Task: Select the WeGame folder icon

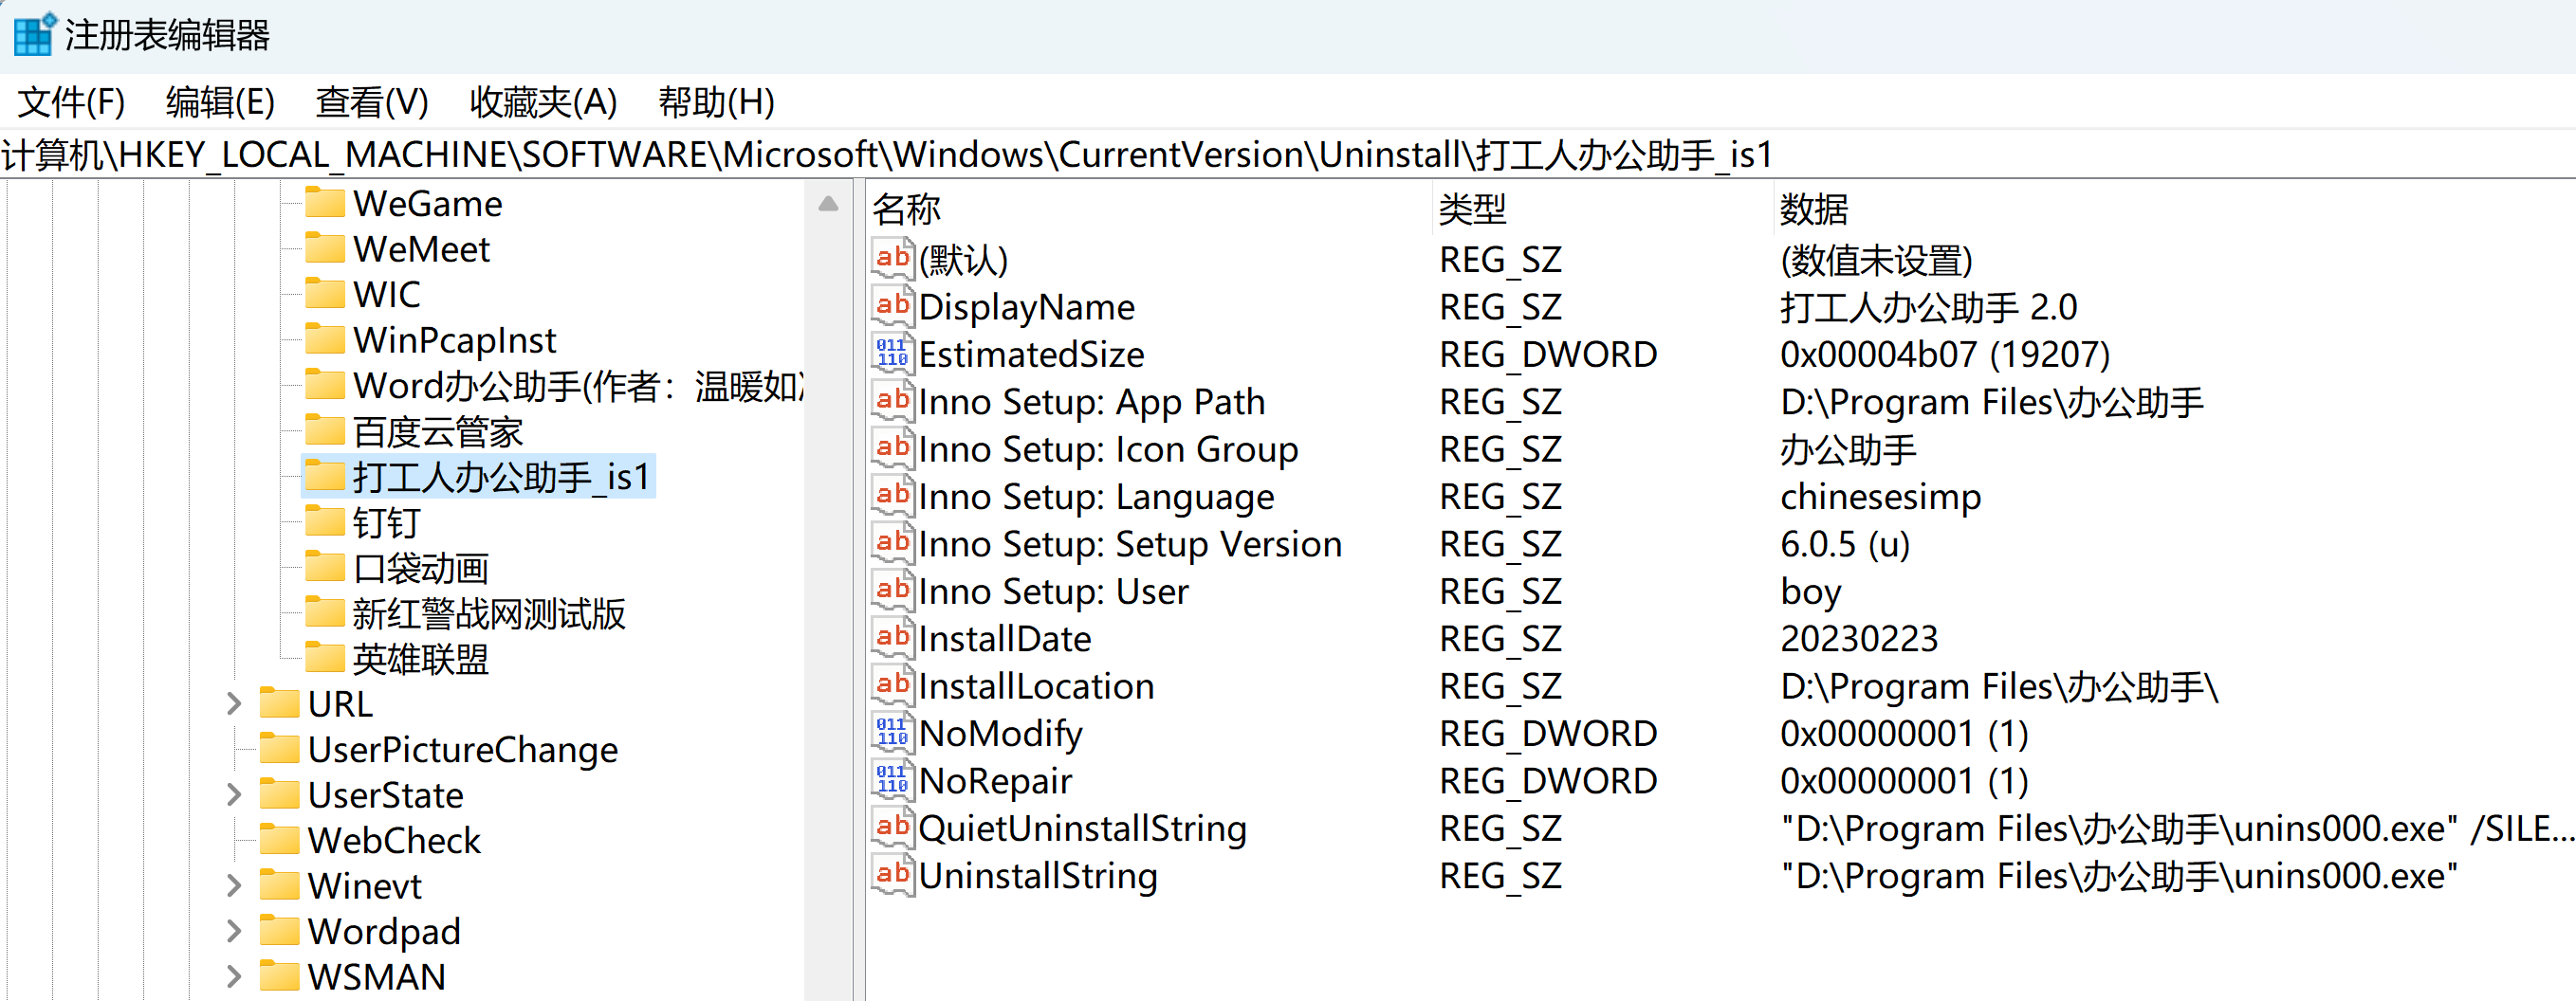Action: pos(324,203)
